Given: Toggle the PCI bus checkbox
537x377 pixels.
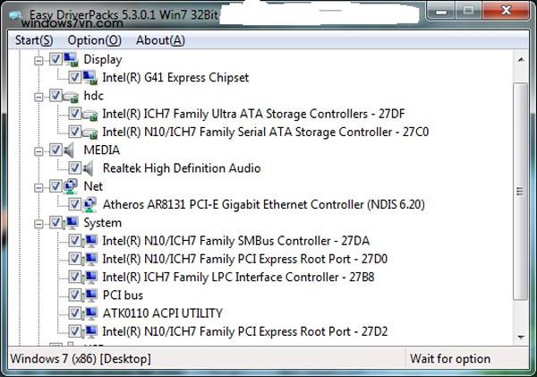Looking at the screenshot, I should pyautogui.click(x=74, y=295).
